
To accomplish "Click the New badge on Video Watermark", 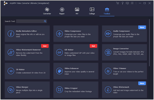I will (x=142, y=83).
